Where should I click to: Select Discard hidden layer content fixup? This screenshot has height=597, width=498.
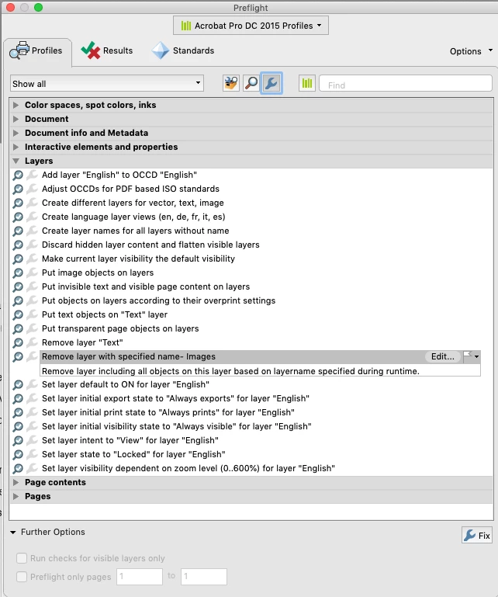[x=150, y=245]
